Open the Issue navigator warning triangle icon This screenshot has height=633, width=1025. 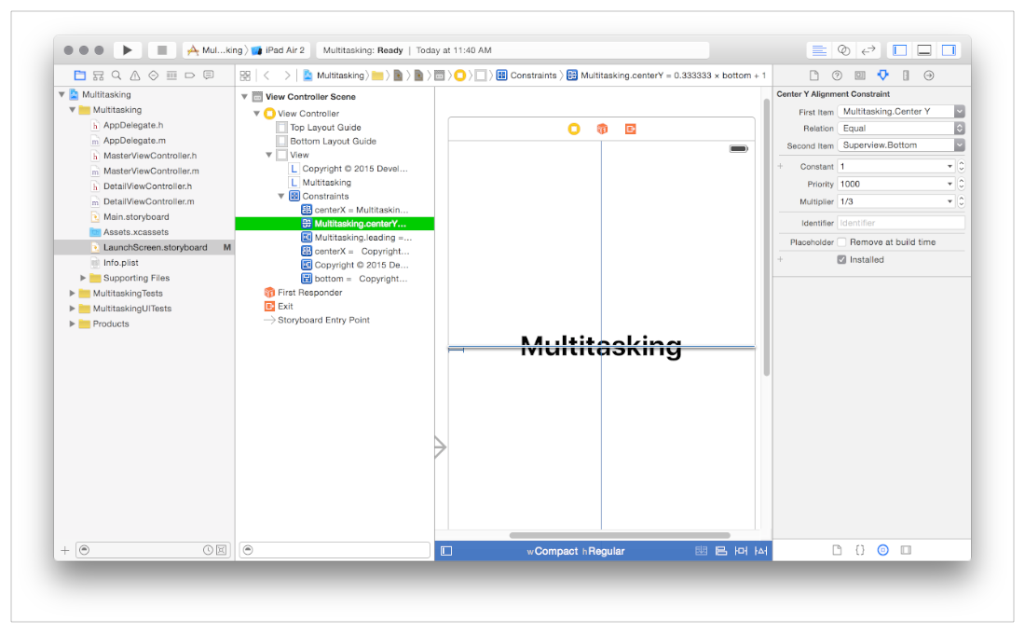pos(135,76)
